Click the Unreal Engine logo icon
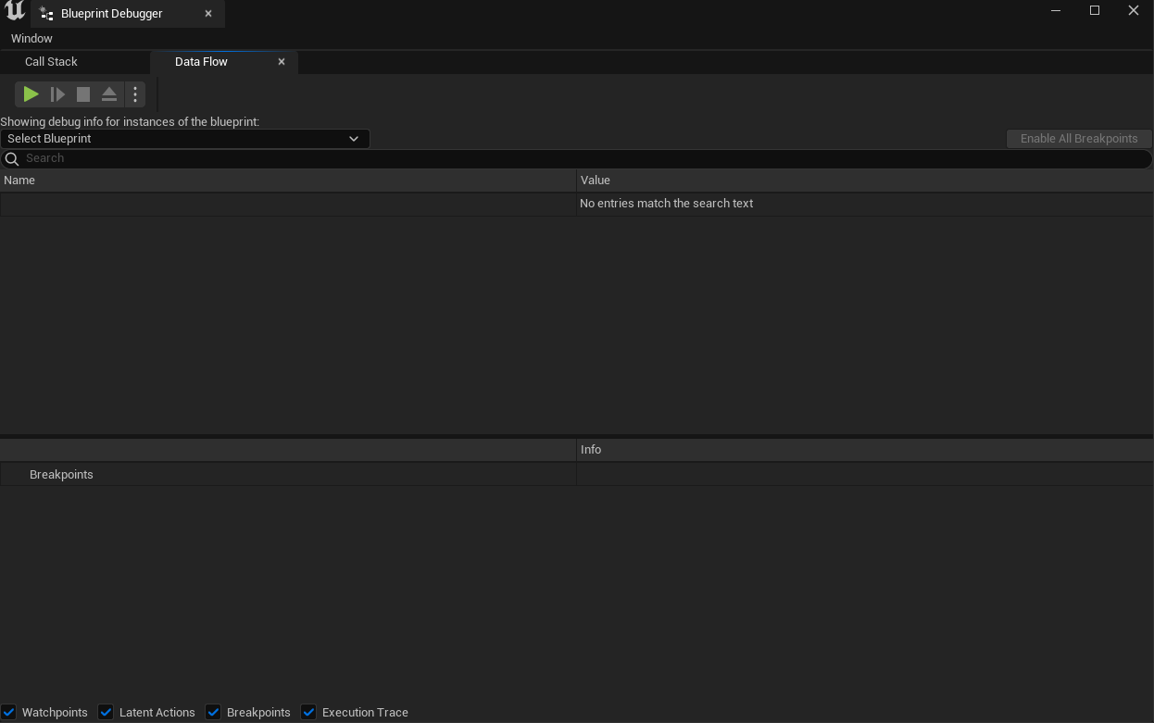 point(13,13)
